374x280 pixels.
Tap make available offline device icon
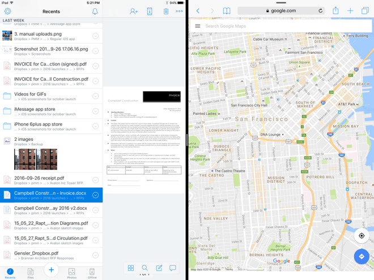[150, 11]
